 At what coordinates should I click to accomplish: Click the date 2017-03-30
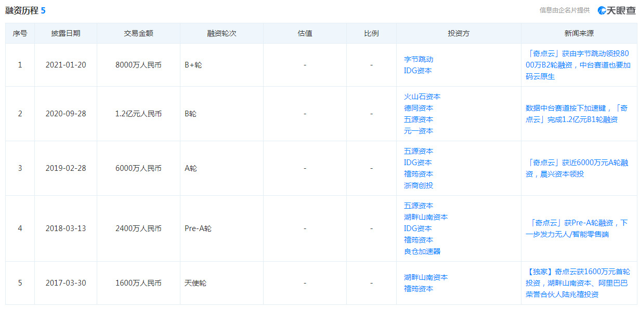(x=66, y=283)
